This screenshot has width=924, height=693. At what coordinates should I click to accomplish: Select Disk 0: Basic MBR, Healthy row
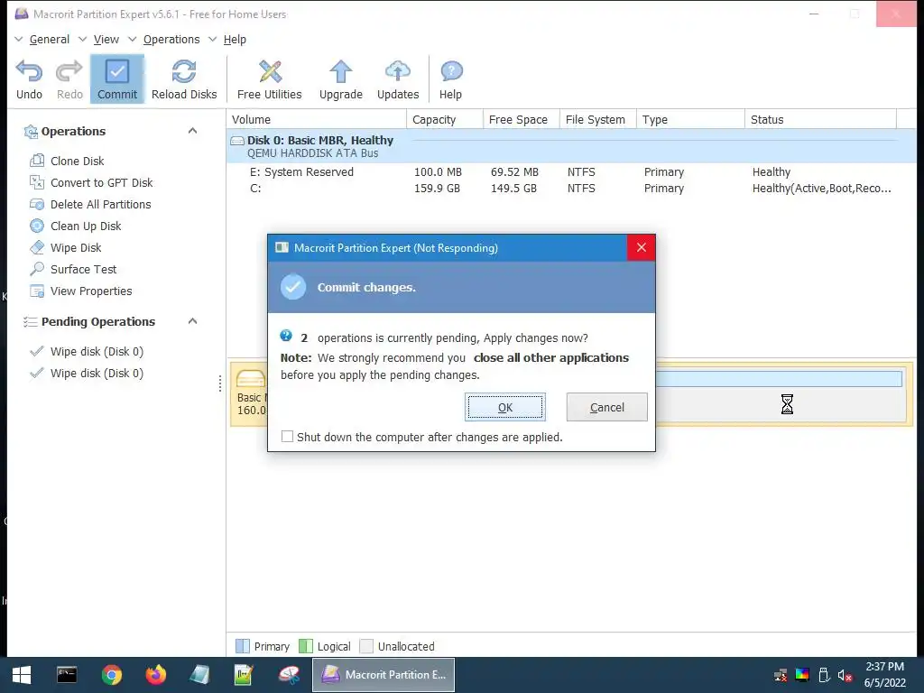(x=571, y=146)
